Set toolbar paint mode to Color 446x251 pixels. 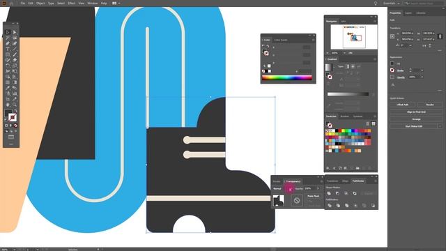(x=6, y=125)
